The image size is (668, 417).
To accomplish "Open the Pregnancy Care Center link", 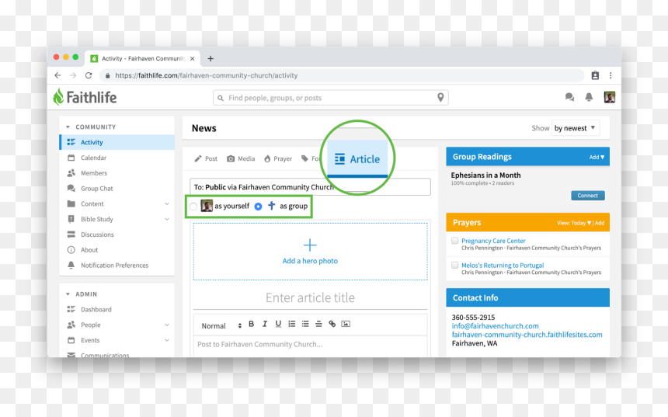I will click(493, 241).
